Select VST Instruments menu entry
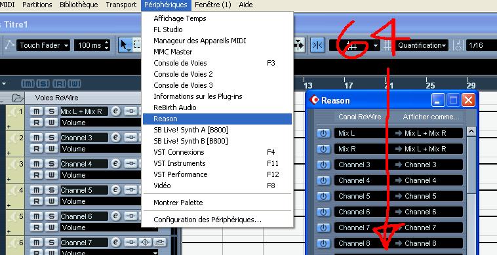This screenshot has width=497, height=255. click(217, 163)
